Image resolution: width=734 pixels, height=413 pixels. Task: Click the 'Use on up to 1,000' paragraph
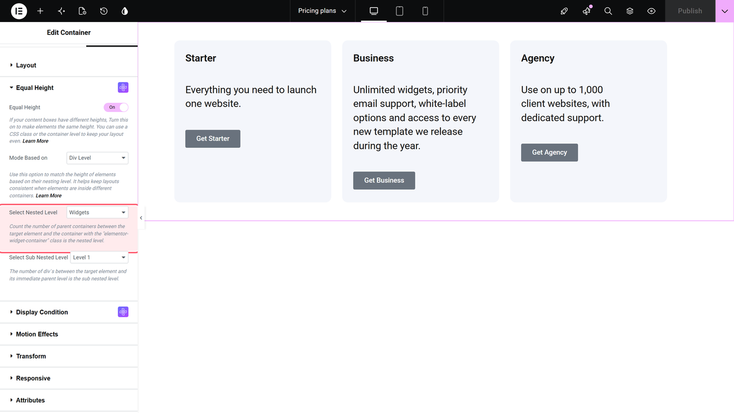[566, 104]
